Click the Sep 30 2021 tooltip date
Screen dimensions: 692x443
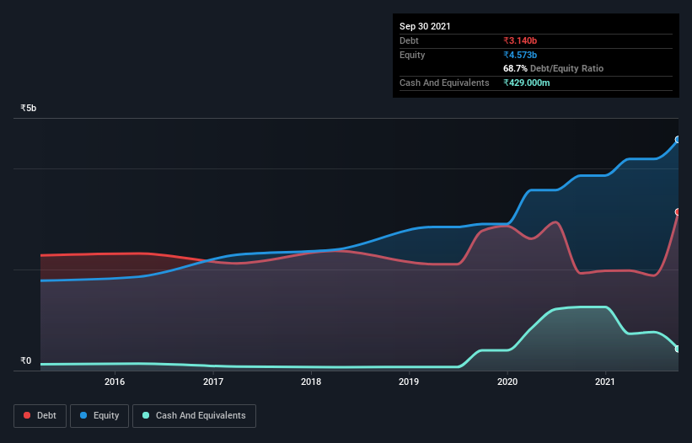point(425,26)
